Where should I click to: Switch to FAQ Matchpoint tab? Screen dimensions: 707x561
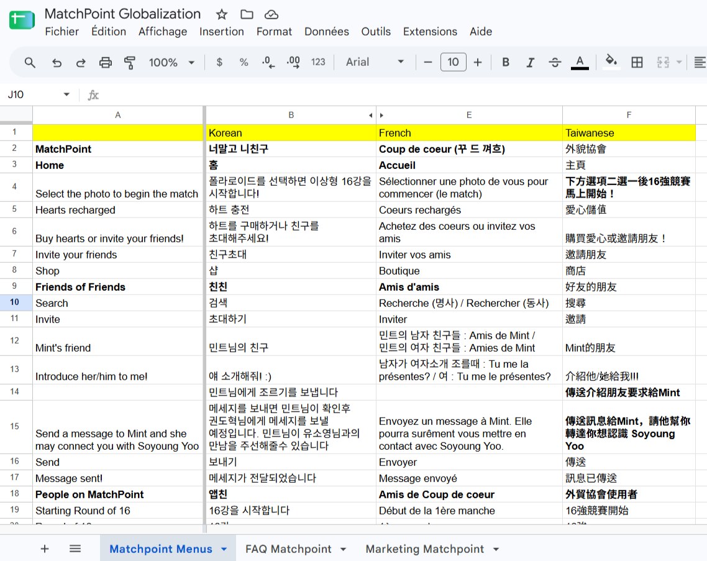point(288,549)
